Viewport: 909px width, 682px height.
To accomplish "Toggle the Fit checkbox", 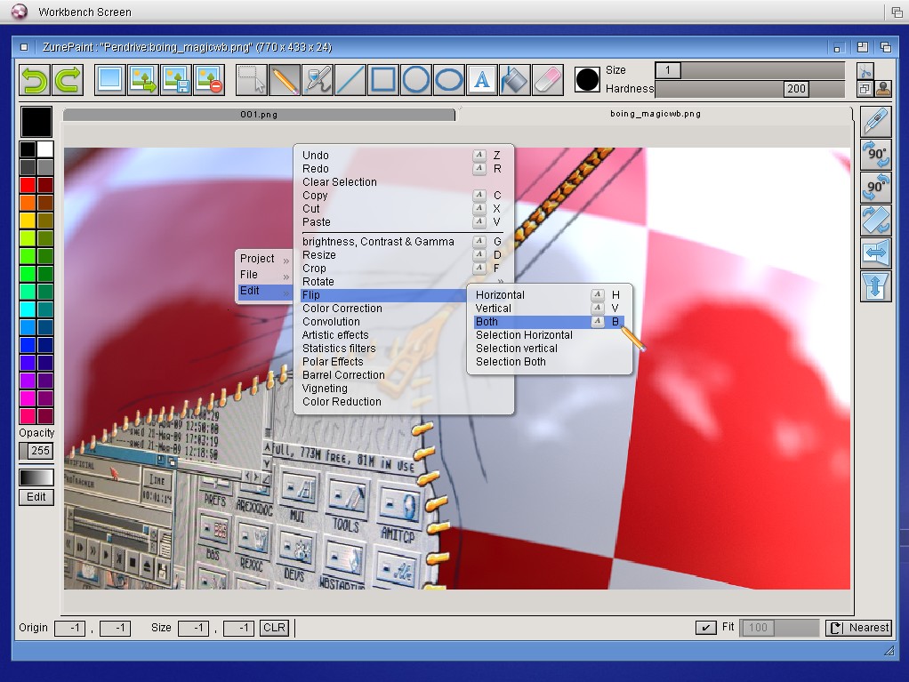I will click(705, 628).
